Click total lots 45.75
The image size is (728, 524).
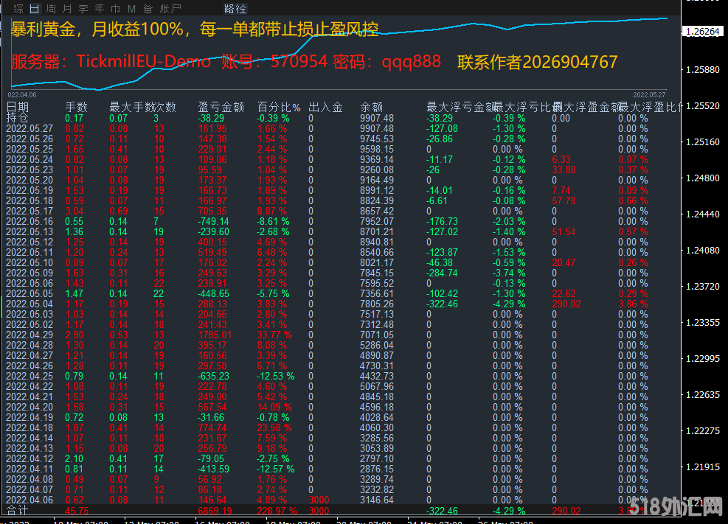tap(77, 511)
